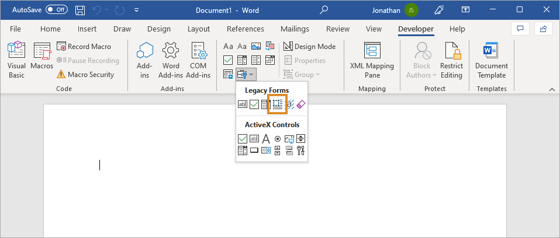
Task: Switch to the Design tab
Action: (159, 29)
